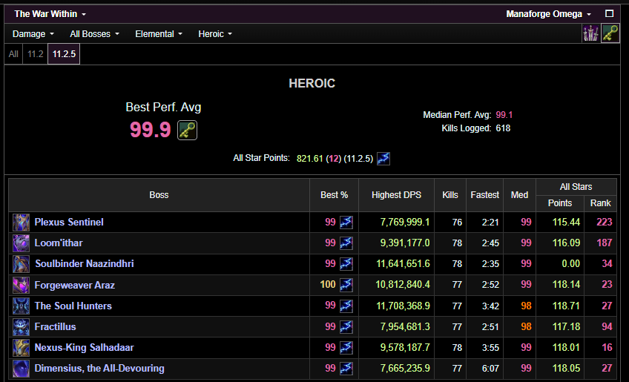Click the Plexus Sentinel boss icon
Viewport: 629px width, 382px height.
(x=21, y=223)
